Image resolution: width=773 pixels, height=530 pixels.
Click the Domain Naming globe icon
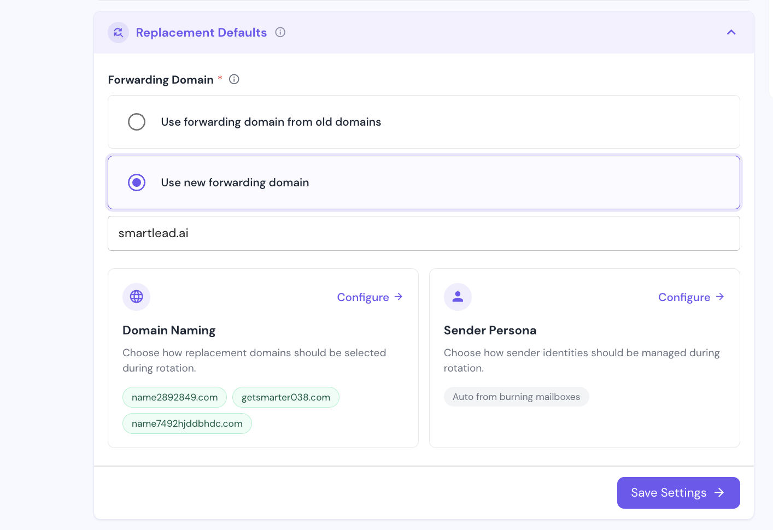pos(137,297)
